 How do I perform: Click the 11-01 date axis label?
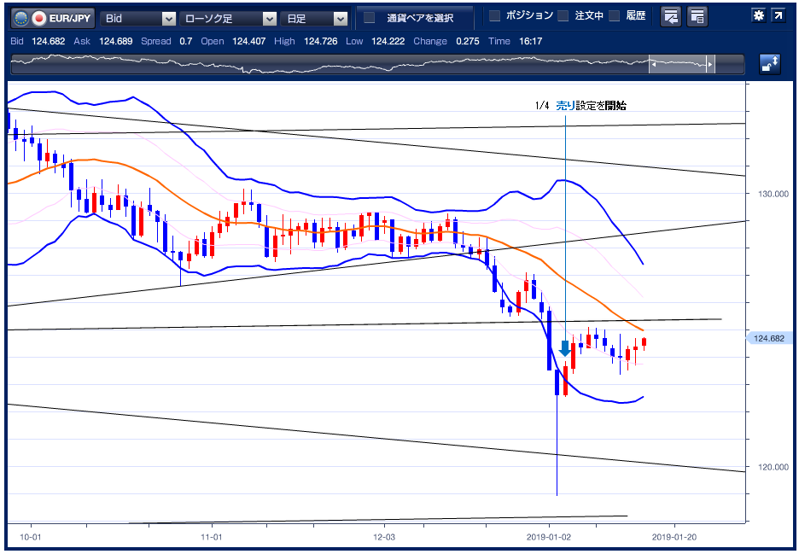[x=212, y=537]
